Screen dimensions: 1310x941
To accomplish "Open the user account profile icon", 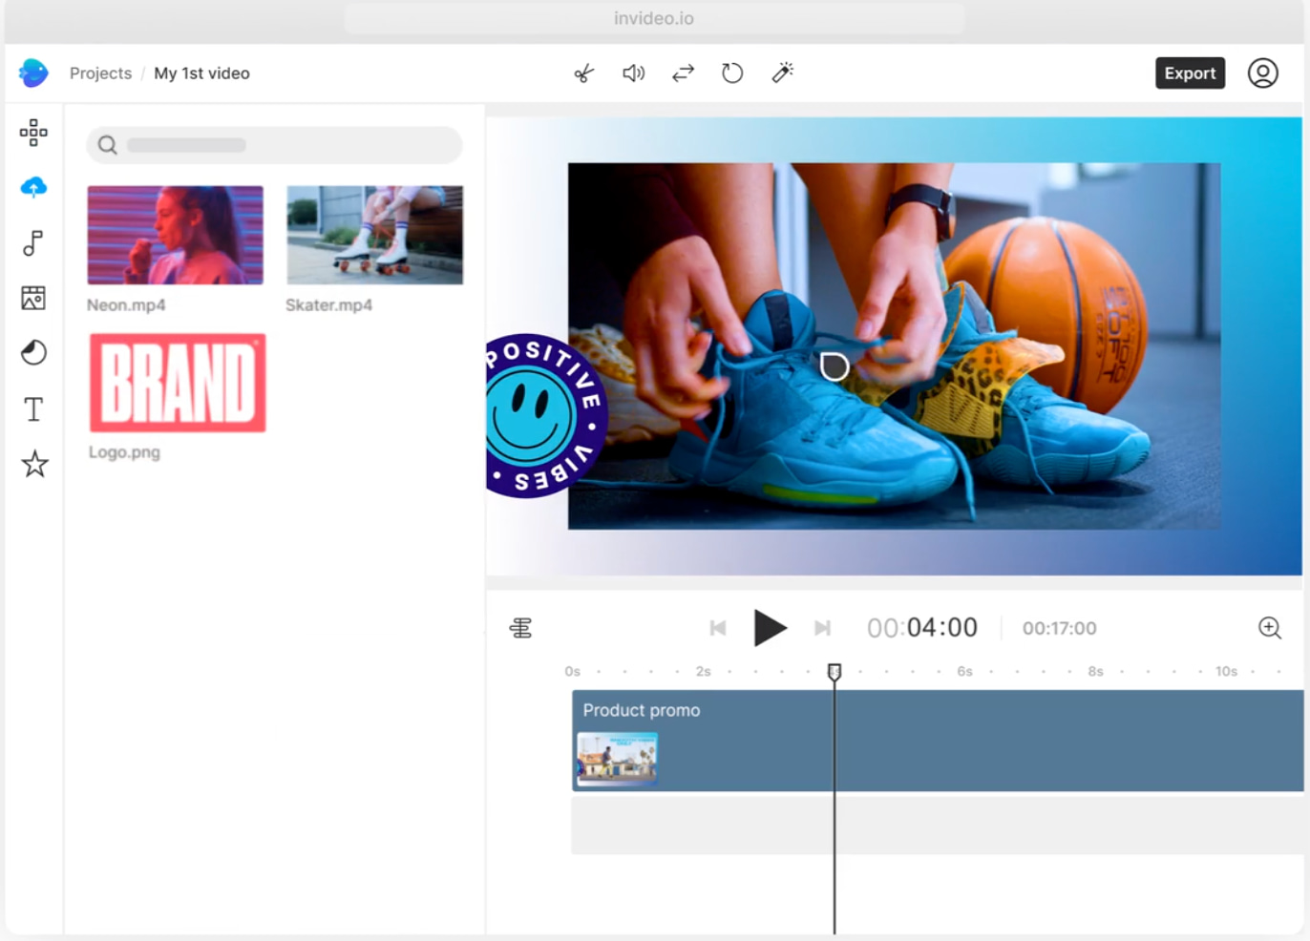I will 1262,73.
